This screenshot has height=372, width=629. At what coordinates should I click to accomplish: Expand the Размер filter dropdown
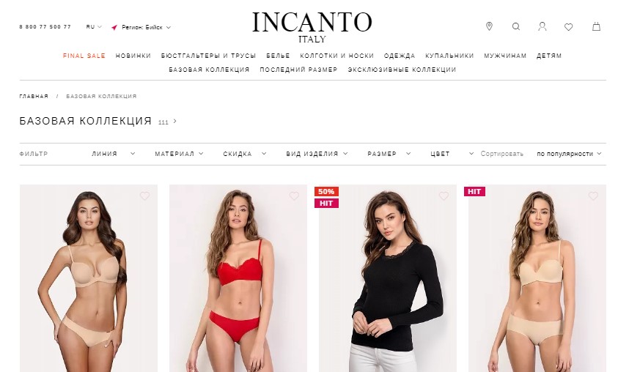click(389, 154)
